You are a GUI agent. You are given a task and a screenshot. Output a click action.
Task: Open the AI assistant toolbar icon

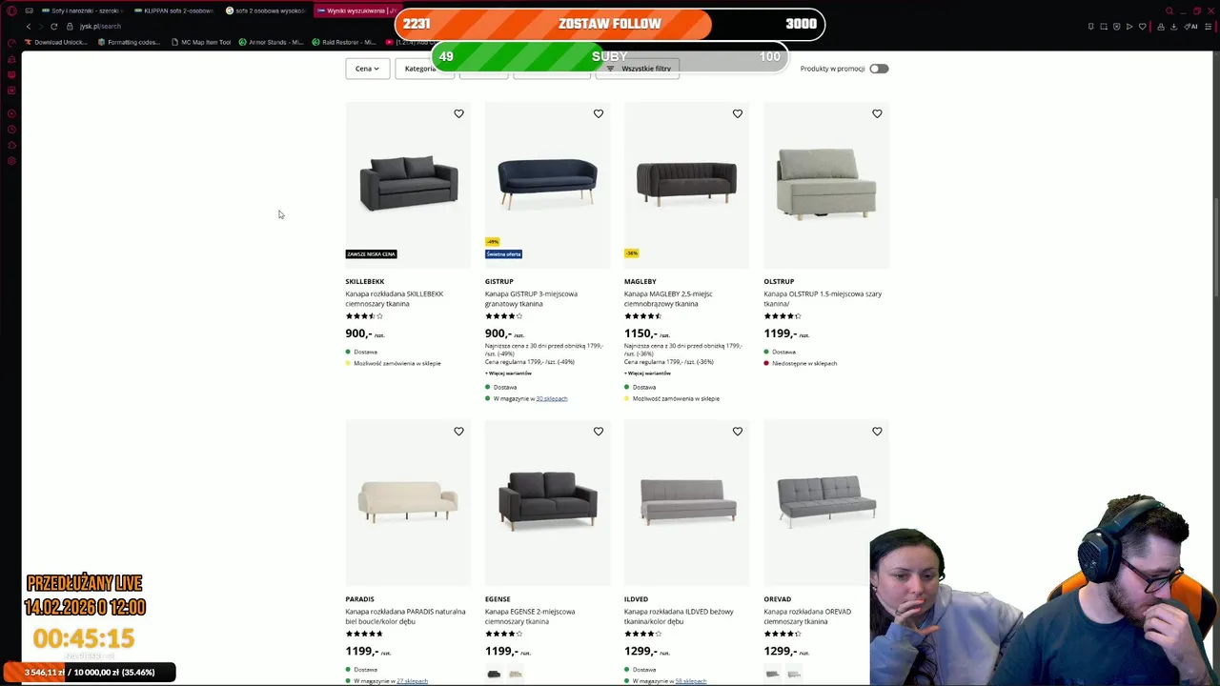1192,27
